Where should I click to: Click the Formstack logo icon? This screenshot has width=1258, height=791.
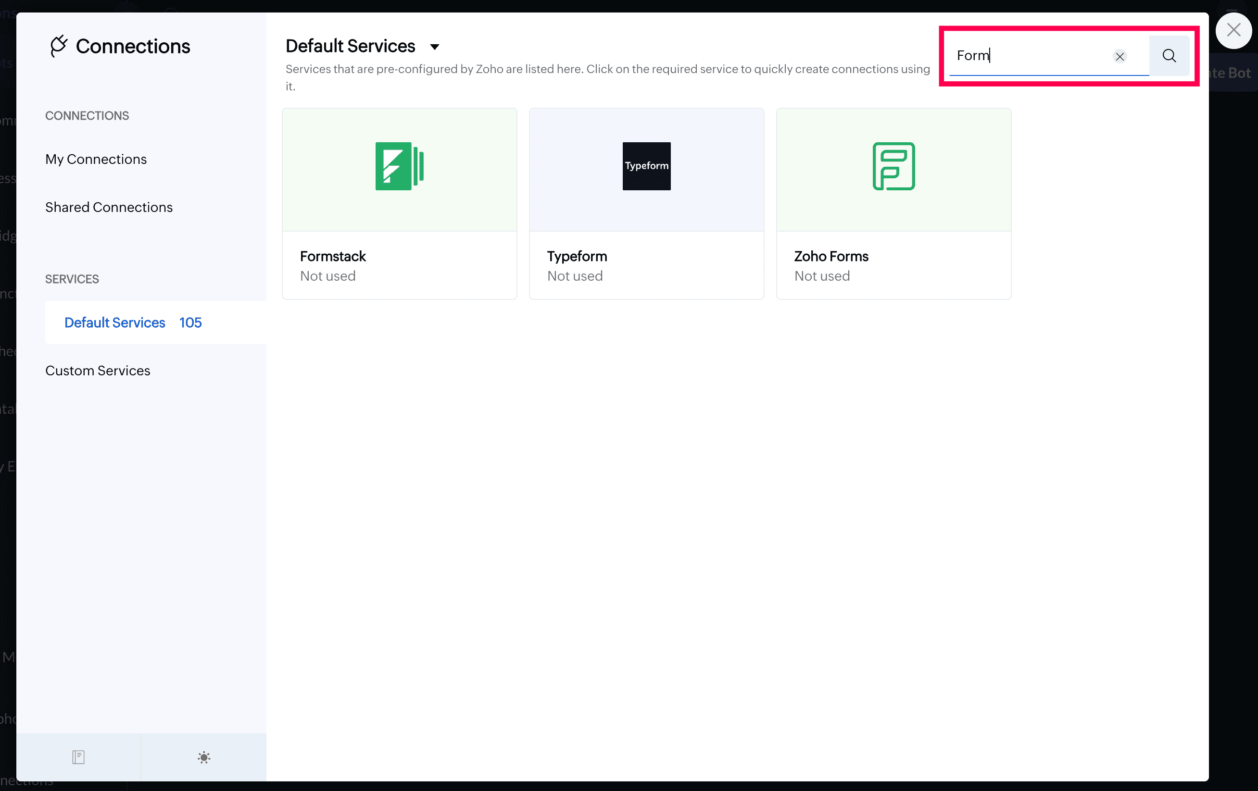(399, 166)
